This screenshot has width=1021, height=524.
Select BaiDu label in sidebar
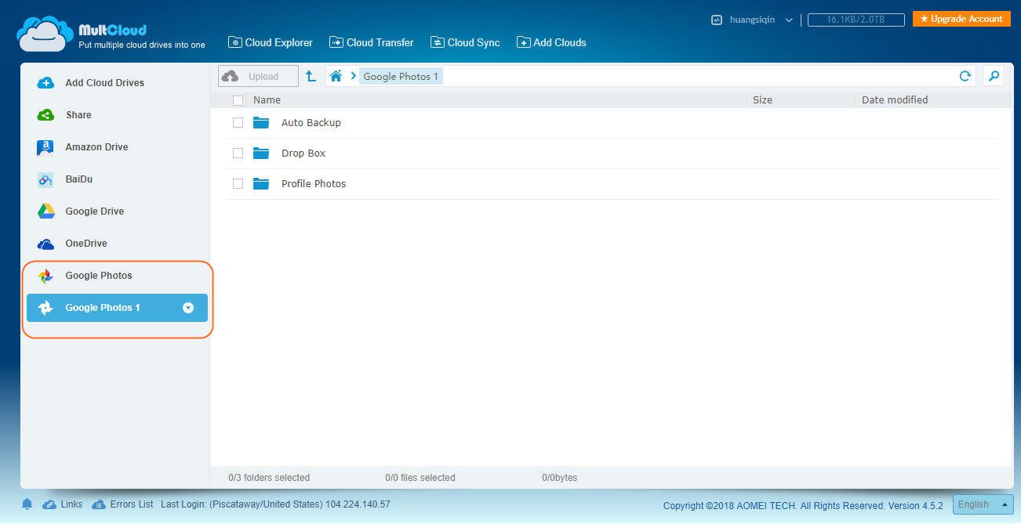tap(78, 179)
